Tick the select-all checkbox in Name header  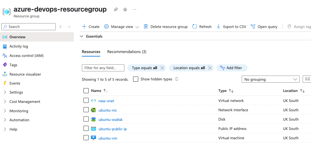point(86,91)
